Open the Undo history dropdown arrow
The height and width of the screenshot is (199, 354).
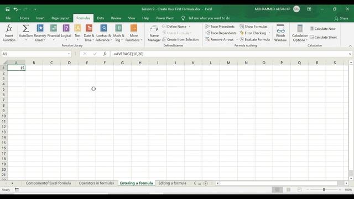pos(20,9)
